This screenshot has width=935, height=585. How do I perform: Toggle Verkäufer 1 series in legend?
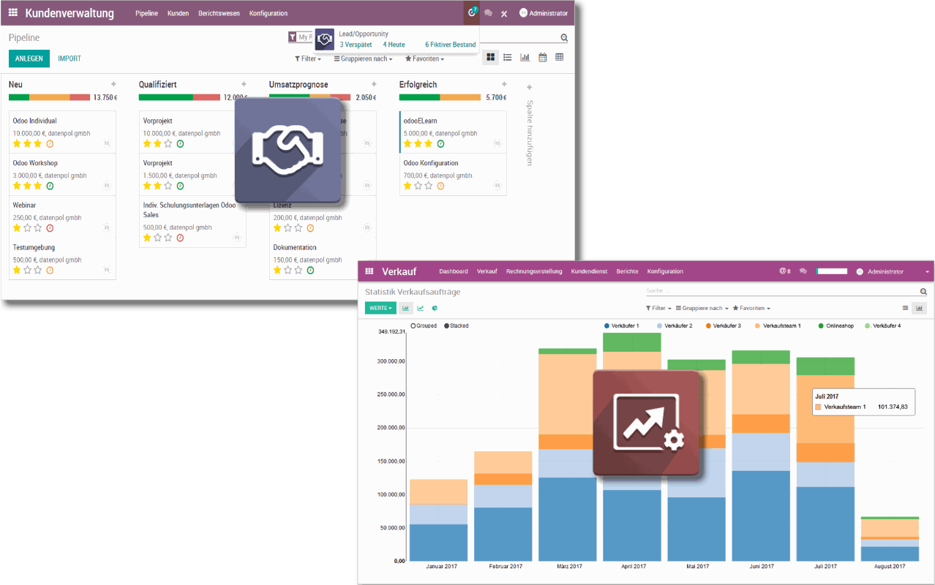coord(622,325)
